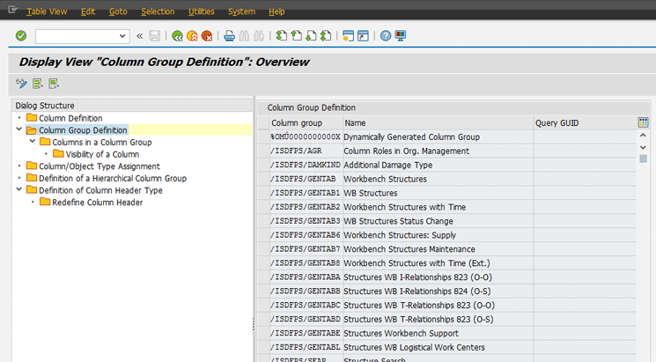Toggle Display/Change mode with the pencil icon
The image size is (656, 362).
[22, 84]
